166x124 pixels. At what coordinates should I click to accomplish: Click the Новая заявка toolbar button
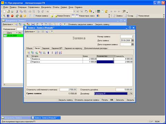40,16
